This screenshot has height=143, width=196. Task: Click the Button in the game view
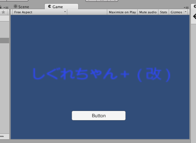click(99, 115)
